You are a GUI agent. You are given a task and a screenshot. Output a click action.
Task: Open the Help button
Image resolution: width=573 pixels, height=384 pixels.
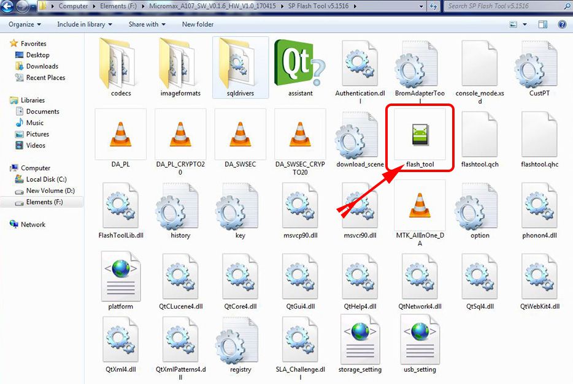562,24
